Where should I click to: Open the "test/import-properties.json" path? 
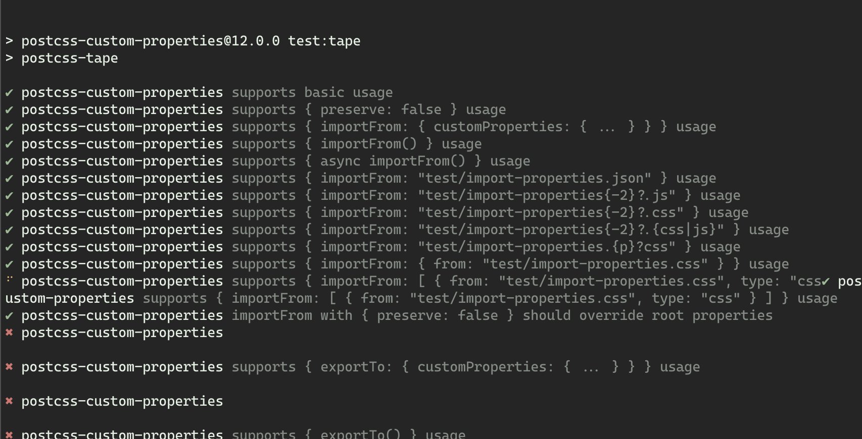(534, 179)
